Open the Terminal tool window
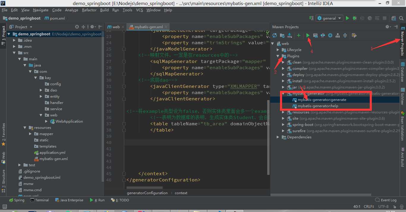Image resolution: width=406 pixels, height=212 pixels. [40, 200]
